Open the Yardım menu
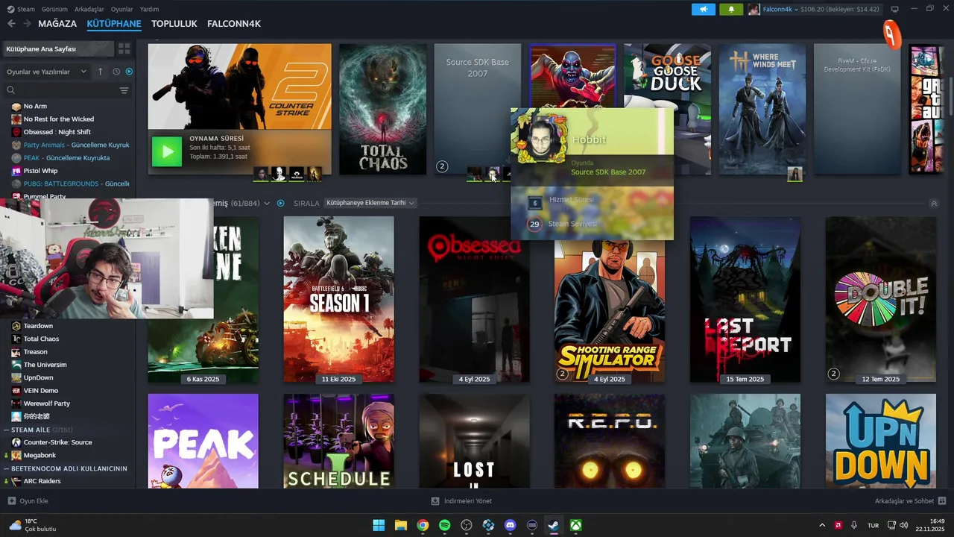The width and height of the screenshot is (954, 537). 149,9
